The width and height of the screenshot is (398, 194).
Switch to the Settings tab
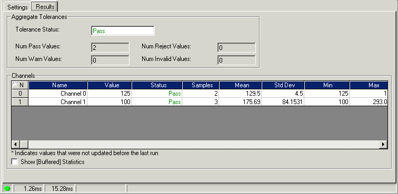tap(17, 7)
